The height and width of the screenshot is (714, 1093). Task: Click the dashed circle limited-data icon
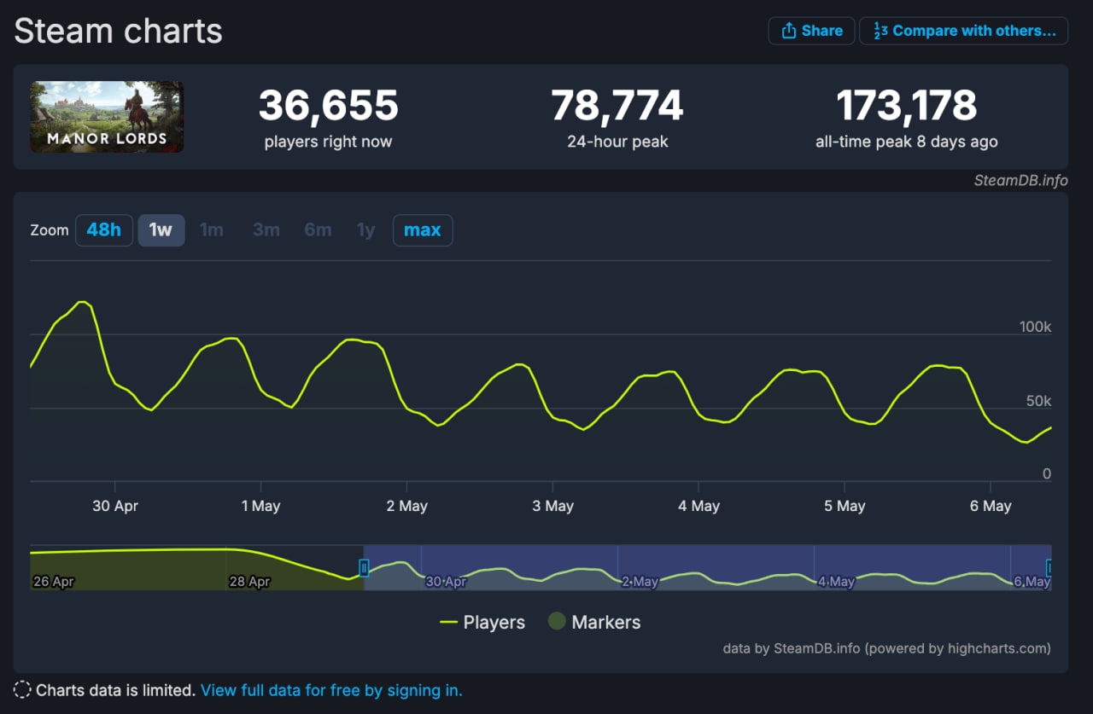point(22,690)
